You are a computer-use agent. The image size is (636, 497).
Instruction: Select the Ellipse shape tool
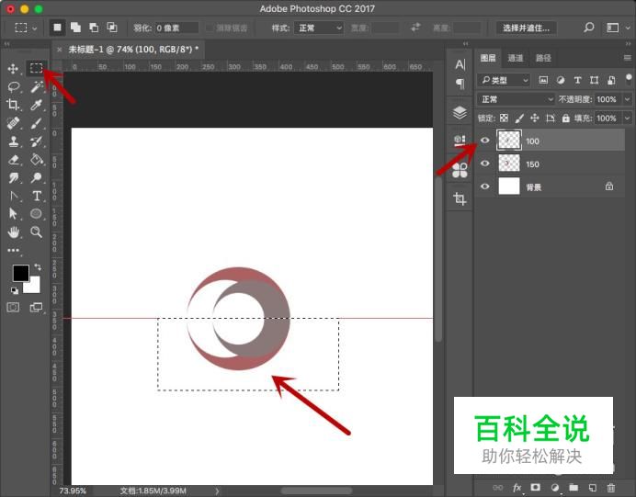tap(37, 214)
